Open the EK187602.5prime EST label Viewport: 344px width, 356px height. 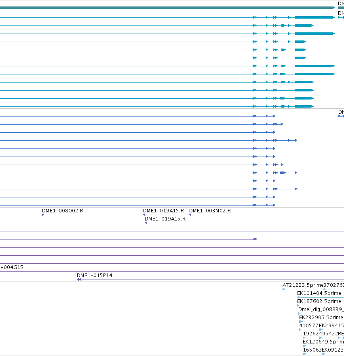(x=319, y=301)
